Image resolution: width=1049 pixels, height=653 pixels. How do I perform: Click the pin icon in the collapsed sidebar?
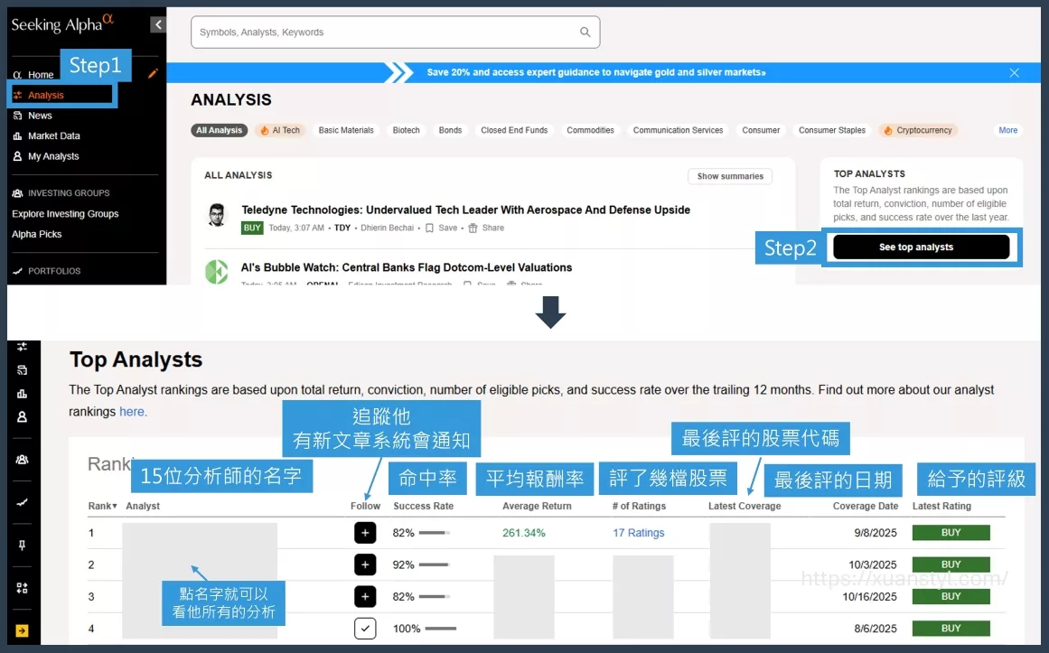pos(23,546)
